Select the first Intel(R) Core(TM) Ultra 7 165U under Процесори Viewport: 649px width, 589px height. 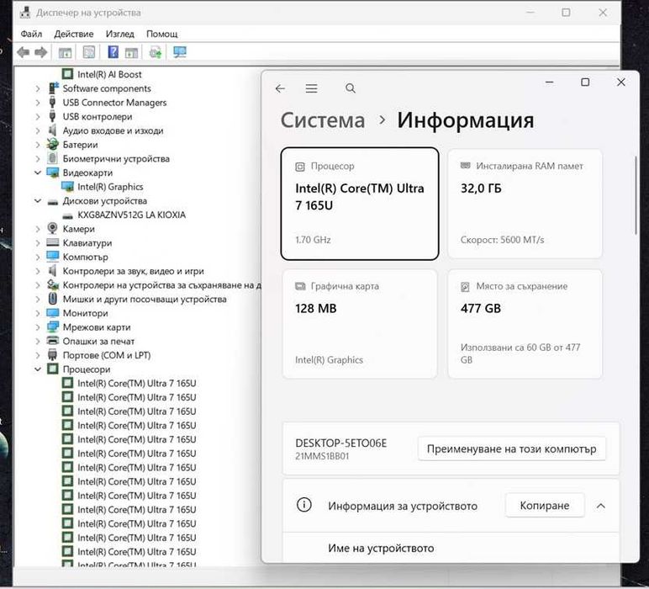pos(136,383)
